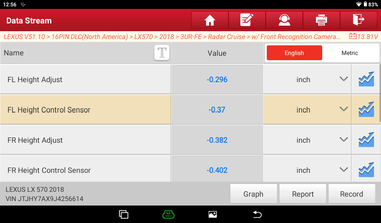
Task: Tap the value -0.382
Action: (x=217, y=140)
